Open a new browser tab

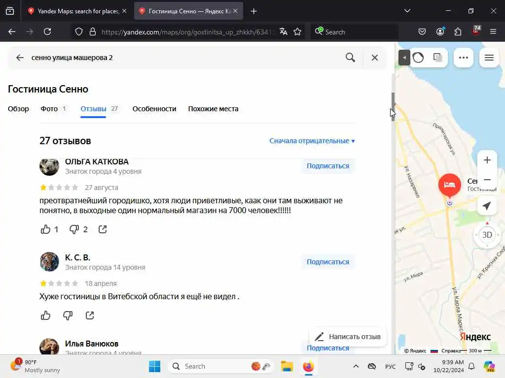pyautogui.click(x=253, y=11)
